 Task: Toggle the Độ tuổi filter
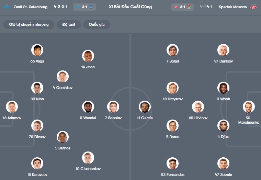[x=71, y=24]
